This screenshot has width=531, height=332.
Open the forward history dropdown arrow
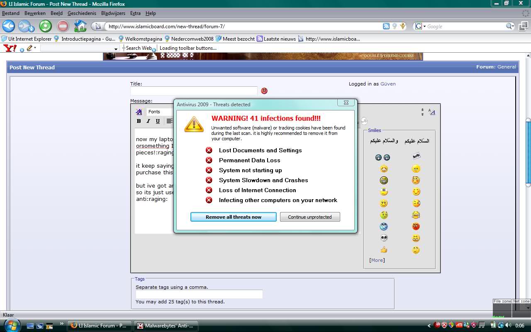[x=32, y=29]
